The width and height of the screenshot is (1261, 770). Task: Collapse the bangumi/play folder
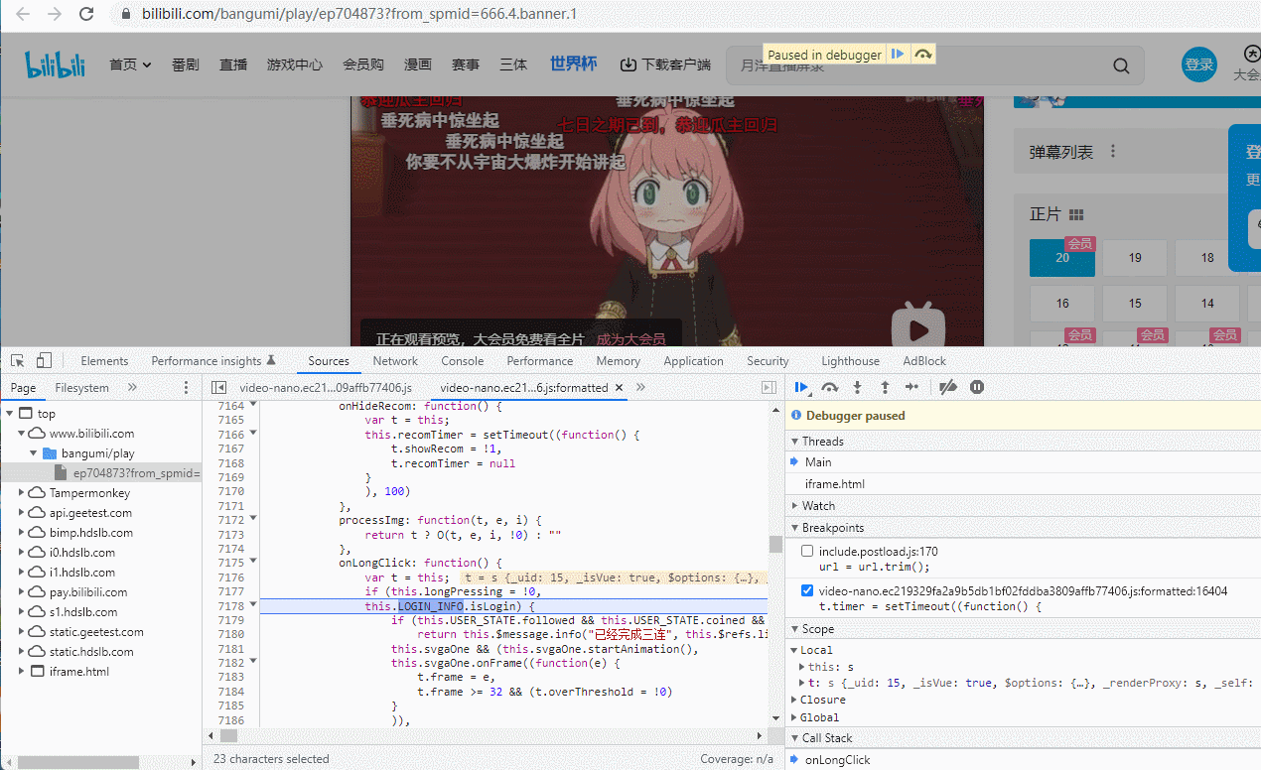pos(35,453)
